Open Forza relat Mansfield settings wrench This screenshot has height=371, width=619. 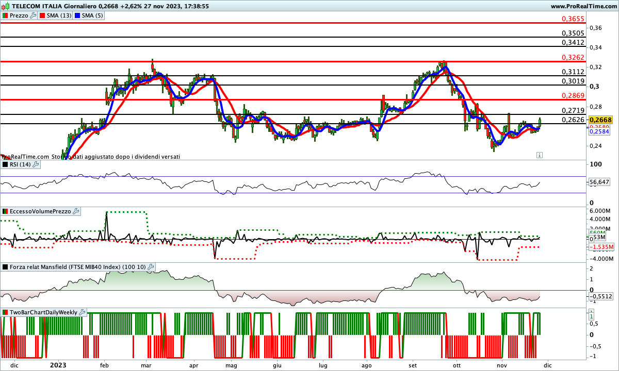click(x=151, y=267)
